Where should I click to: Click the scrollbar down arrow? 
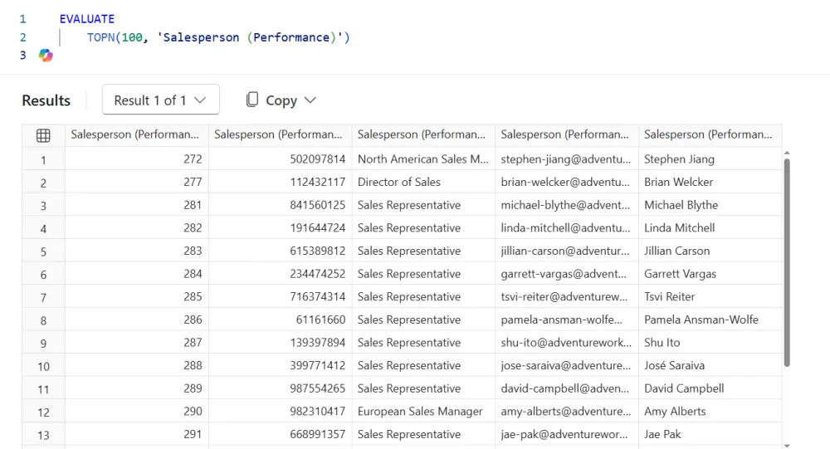[x=787, y=446]
